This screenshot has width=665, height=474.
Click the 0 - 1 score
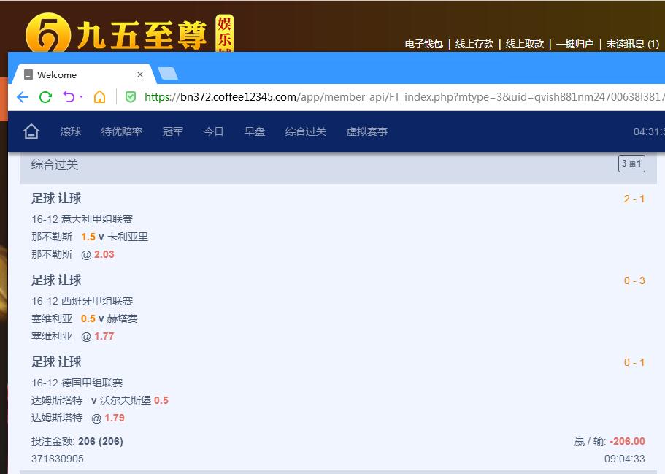tap(634, 362)
